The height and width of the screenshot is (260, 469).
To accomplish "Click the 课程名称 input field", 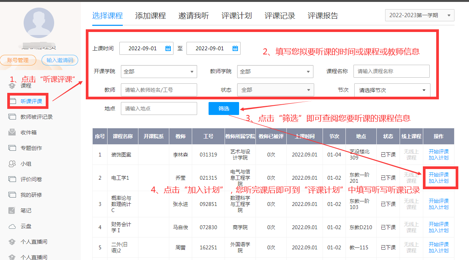I will point(392,71).
